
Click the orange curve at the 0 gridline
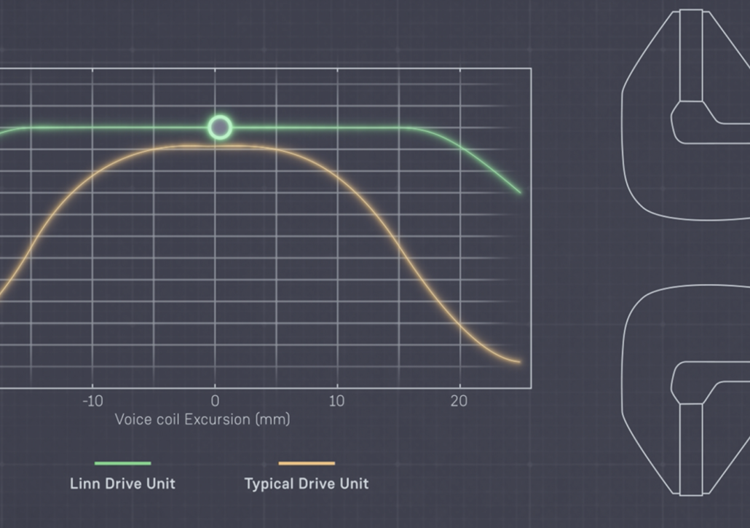click(x=215, y=146)
